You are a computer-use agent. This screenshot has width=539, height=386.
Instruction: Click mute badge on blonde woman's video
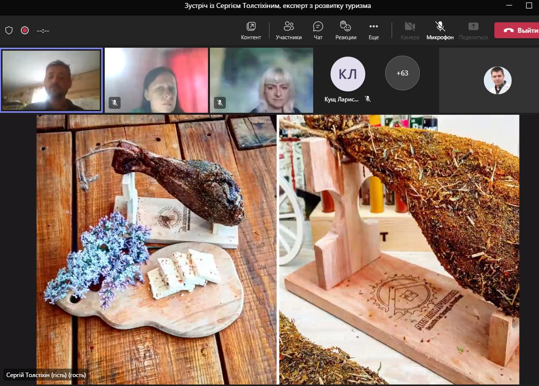click(220, 103)
